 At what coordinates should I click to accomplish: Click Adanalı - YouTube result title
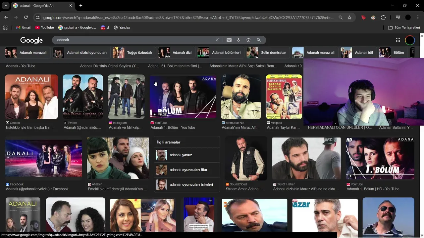tap(21, 66)
